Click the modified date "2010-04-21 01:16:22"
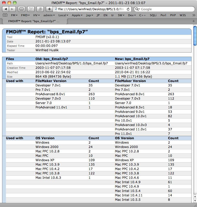This screenshot has height=207, width=197. point(133,72)
